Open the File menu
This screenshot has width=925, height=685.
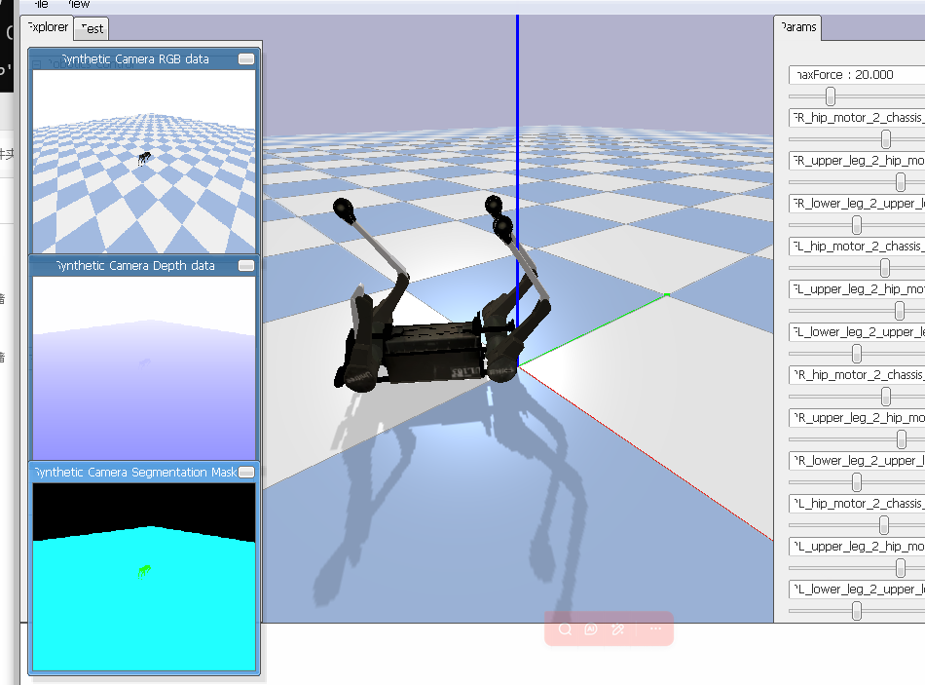pyautogui.click(x=40, y=4)
